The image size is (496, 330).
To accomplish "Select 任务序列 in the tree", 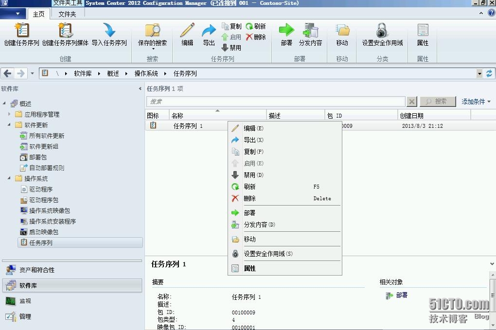I will point(80,243).
